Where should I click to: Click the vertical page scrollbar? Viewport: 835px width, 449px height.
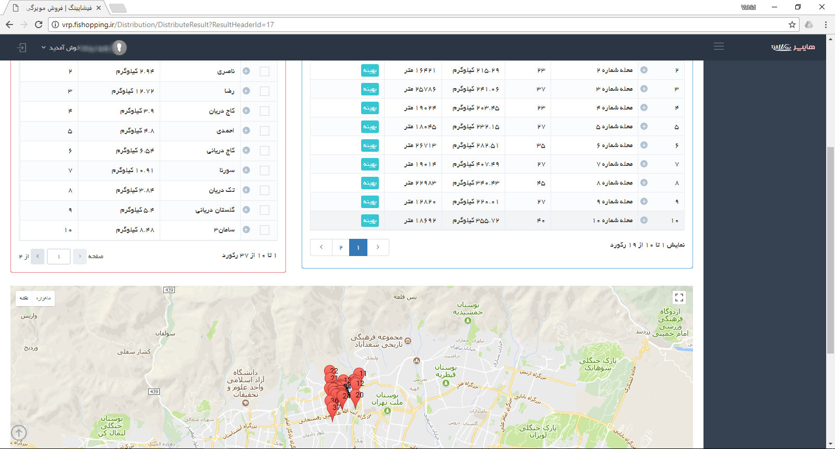tap(830, 250)
